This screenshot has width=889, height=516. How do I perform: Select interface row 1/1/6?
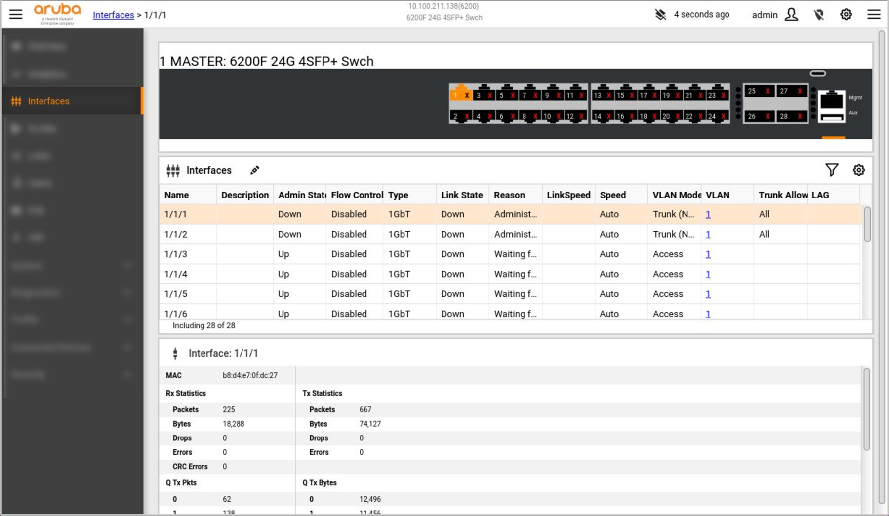coord(510,313)
